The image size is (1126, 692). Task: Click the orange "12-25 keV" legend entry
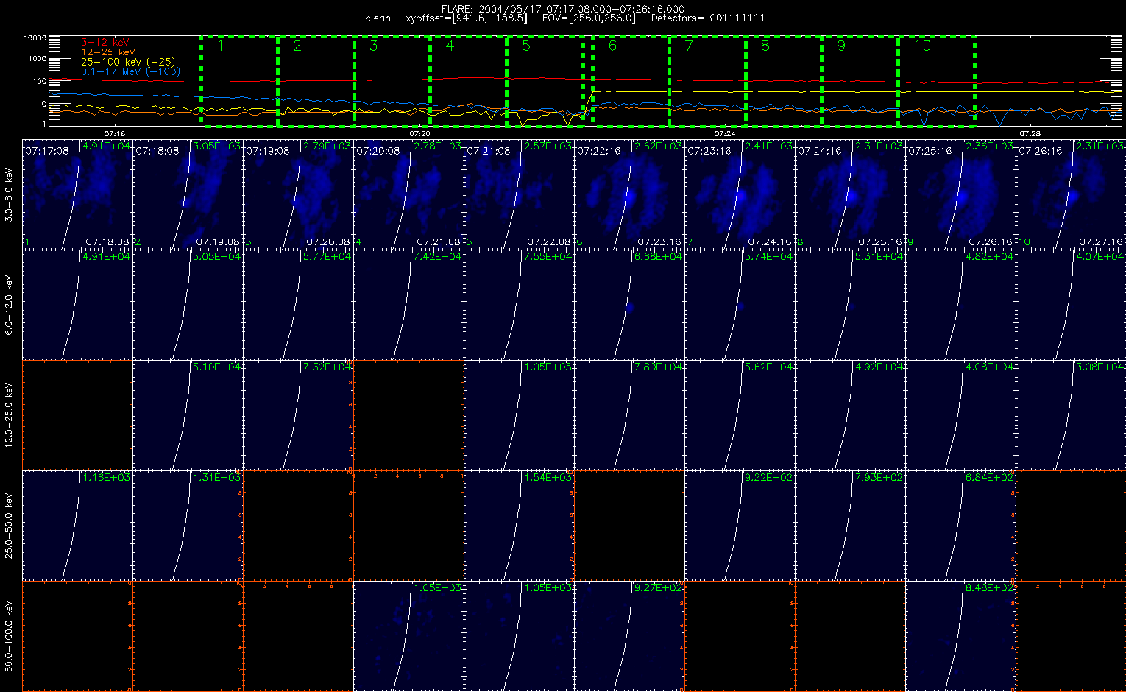(108, 52)
